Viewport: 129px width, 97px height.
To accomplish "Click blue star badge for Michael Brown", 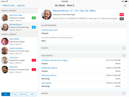I will (34, 27).
